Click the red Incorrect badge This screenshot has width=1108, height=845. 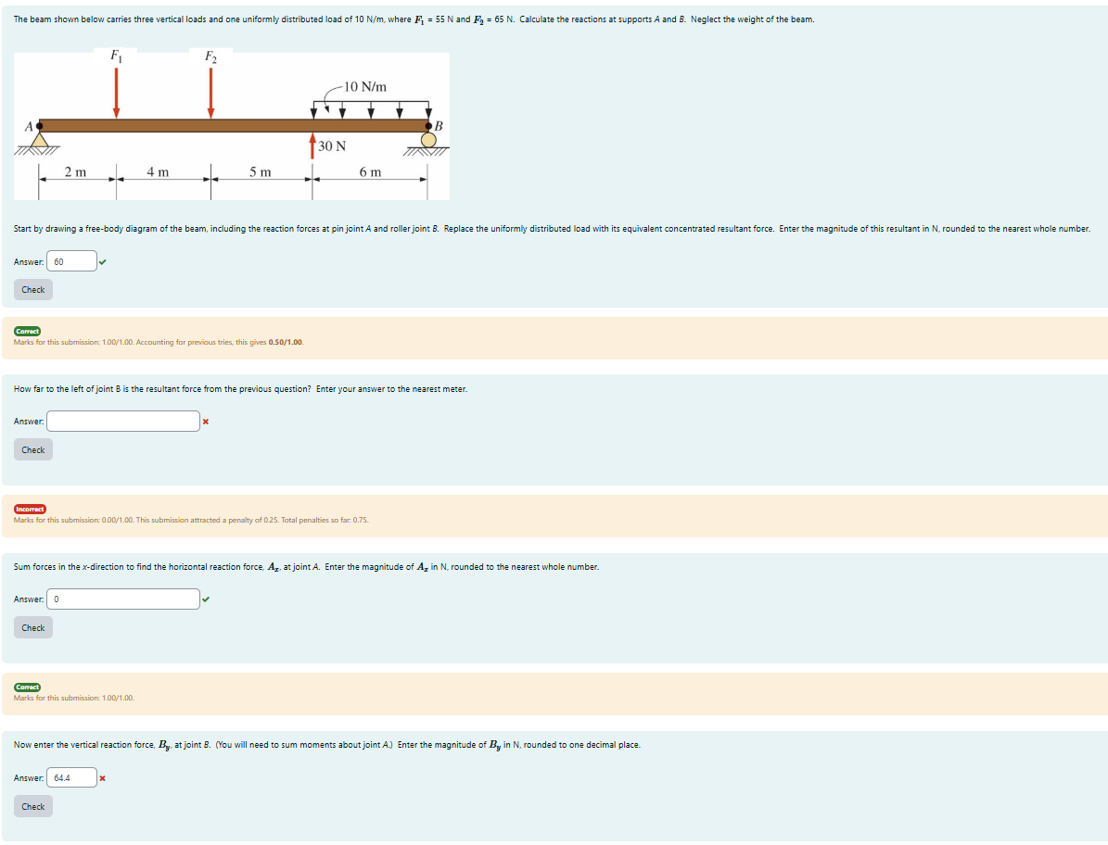(30, 509)
